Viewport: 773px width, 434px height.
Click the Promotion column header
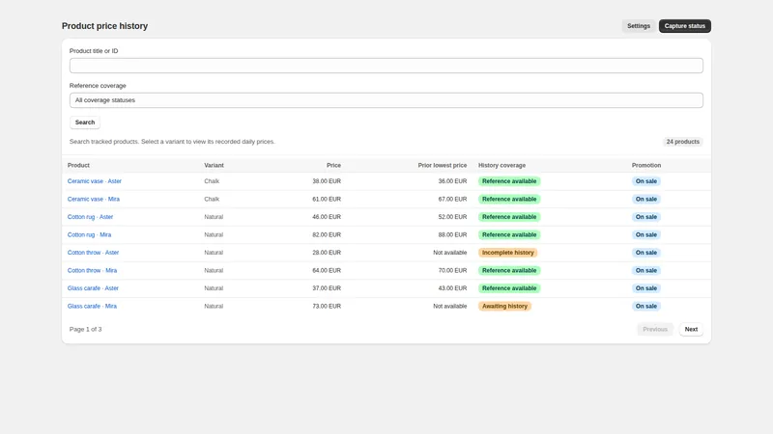(646, 165)
